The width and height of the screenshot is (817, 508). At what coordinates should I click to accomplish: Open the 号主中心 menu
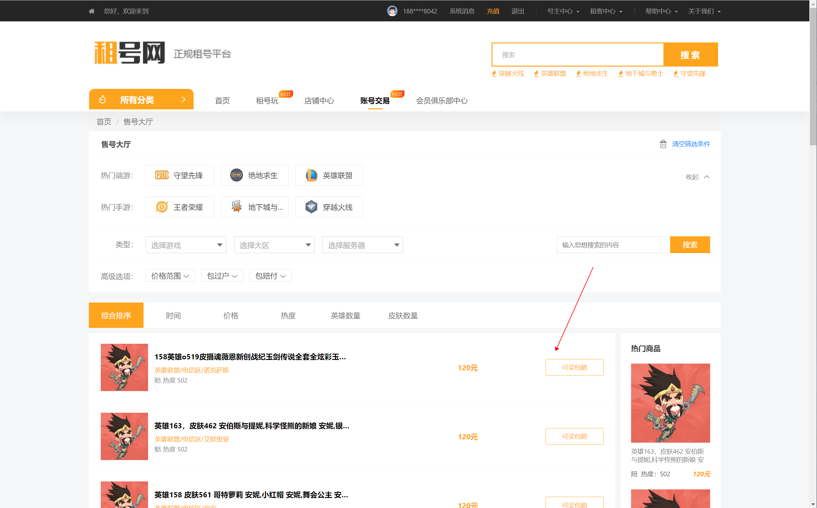(563, 11)
